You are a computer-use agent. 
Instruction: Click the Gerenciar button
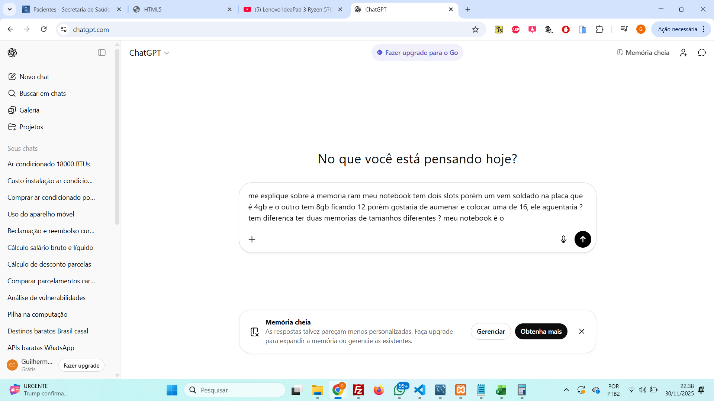(491, 332)
